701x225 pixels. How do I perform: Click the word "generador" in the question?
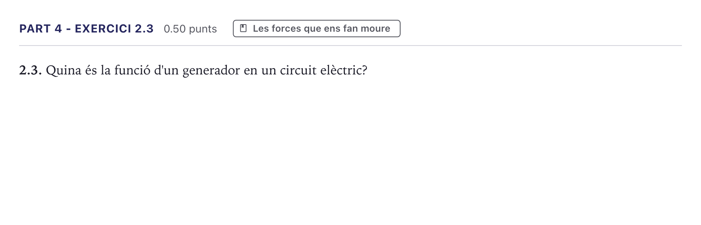coord(211,71)
